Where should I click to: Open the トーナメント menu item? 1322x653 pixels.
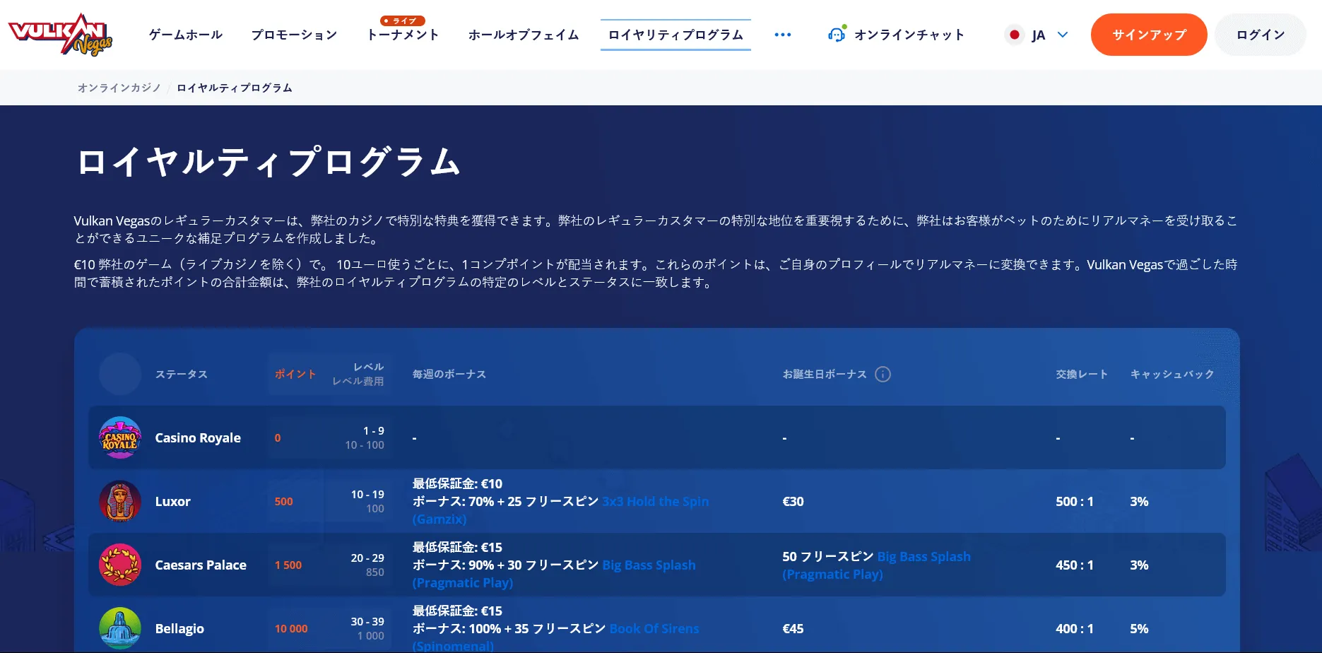[403, 35]
